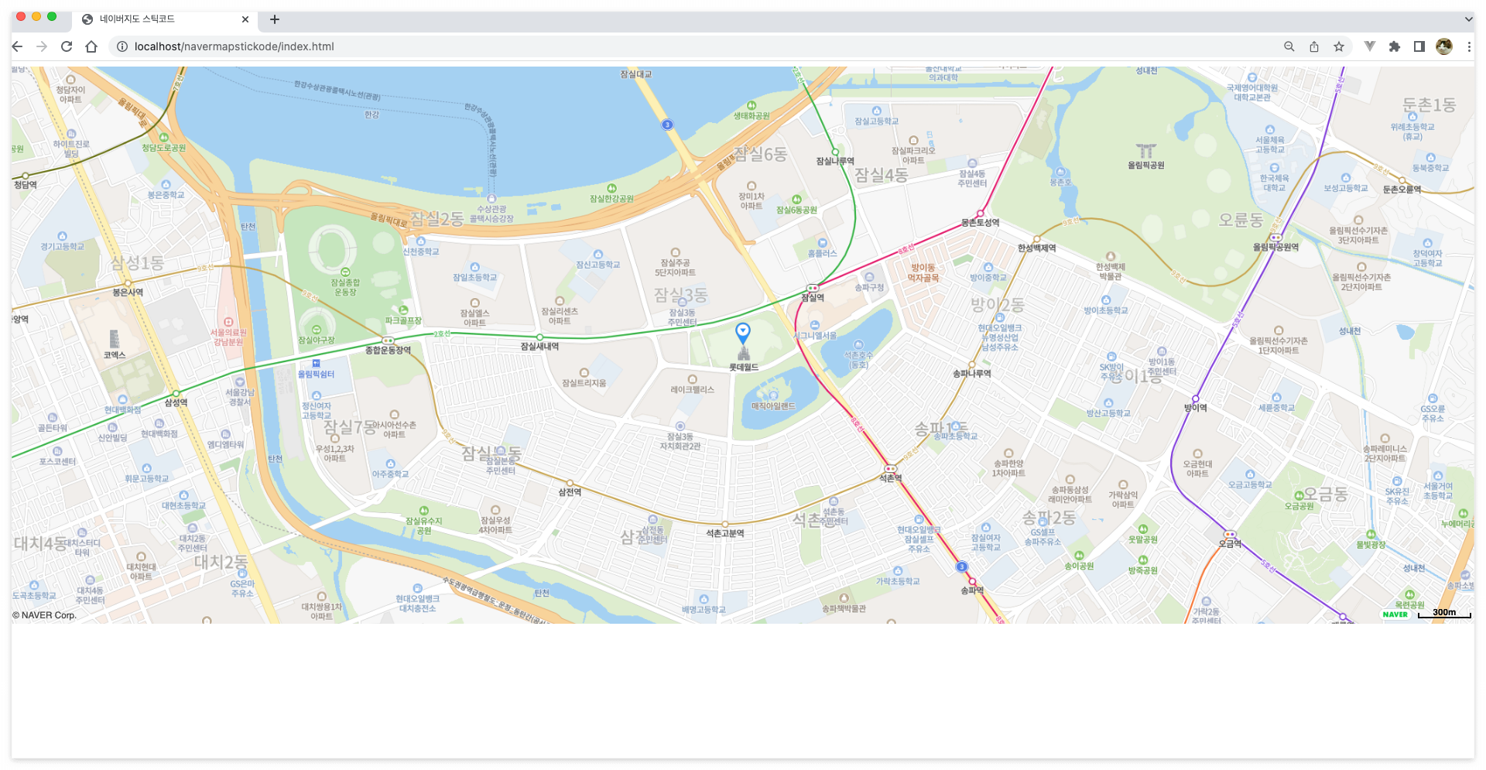The height and width of the screenshot is (770, 1486).
Task: Click 오금역 station marker
Action: [x=1229, y=534]
